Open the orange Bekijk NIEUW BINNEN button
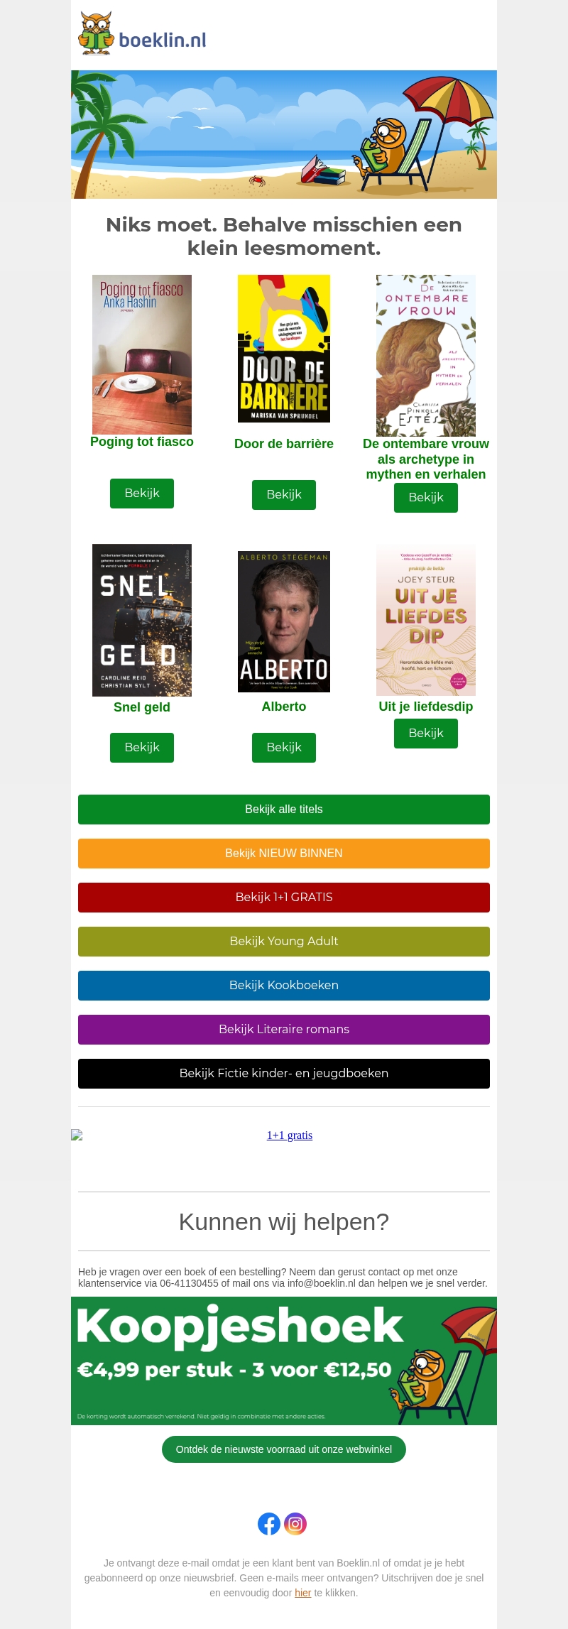This screenshot has width=568, height=1629. click(x=284, y=853)
